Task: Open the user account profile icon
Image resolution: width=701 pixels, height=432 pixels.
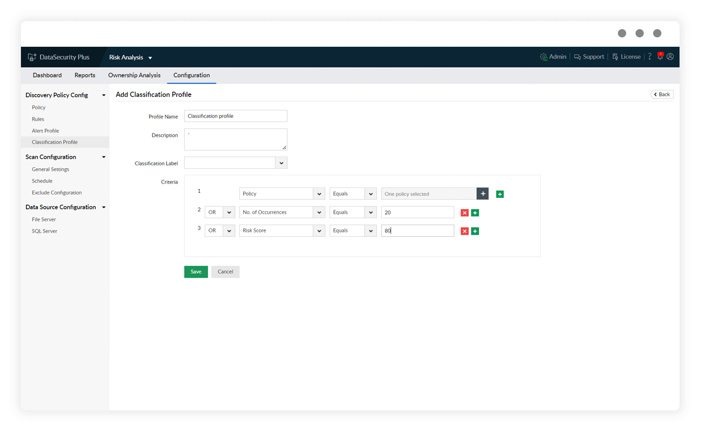Action: [x=670, y=57]
